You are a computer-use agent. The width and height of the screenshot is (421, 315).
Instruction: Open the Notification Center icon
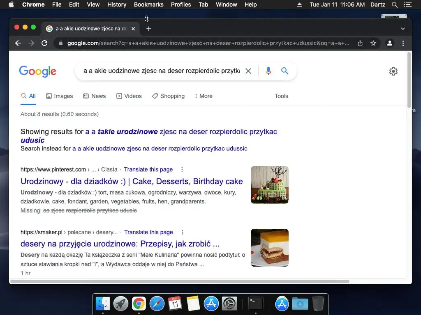pos(407,5)
